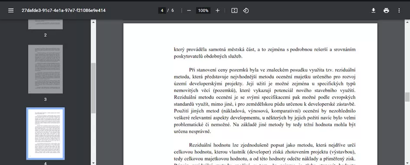
Task: Click the thumbnail panel scrollbar handle
Action: coord(93,88)
